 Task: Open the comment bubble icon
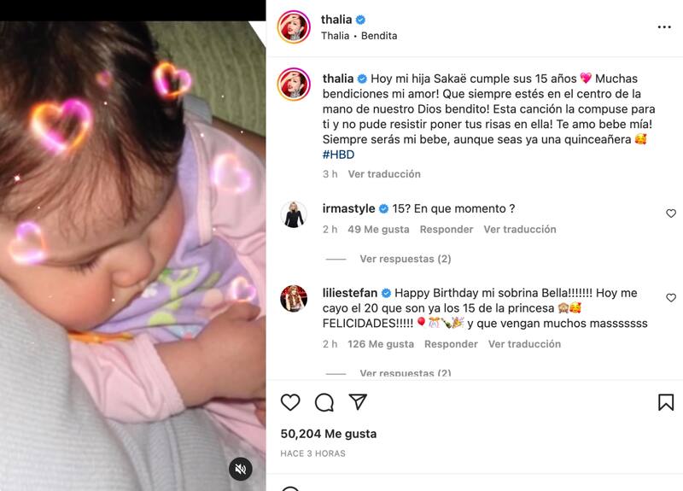click(324, 402)
